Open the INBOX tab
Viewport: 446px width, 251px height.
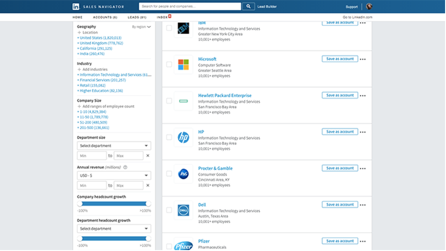(162, 17)
